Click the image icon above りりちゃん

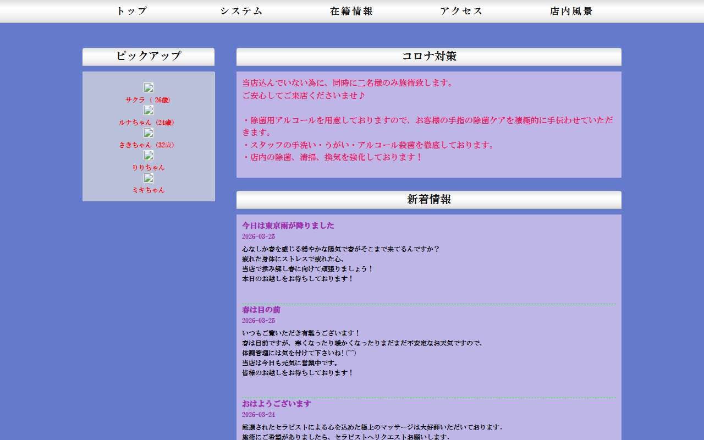coord(148,155)
